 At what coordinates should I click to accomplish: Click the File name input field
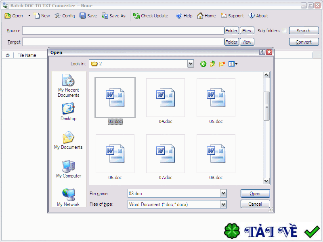pos(174,194)
